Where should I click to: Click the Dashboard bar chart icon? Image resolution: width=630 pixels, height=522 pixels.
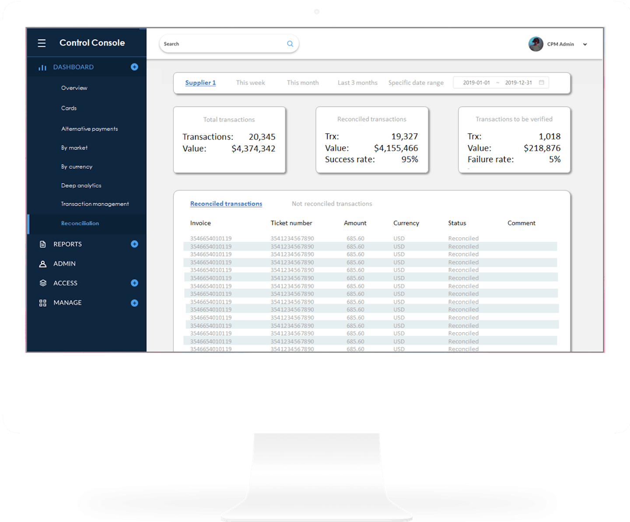pos(42,67)
